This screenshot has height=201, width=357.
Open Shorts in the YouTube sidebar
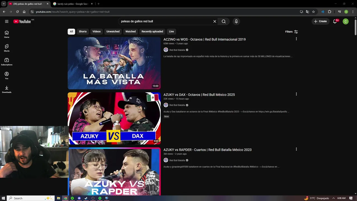point(7,48)
